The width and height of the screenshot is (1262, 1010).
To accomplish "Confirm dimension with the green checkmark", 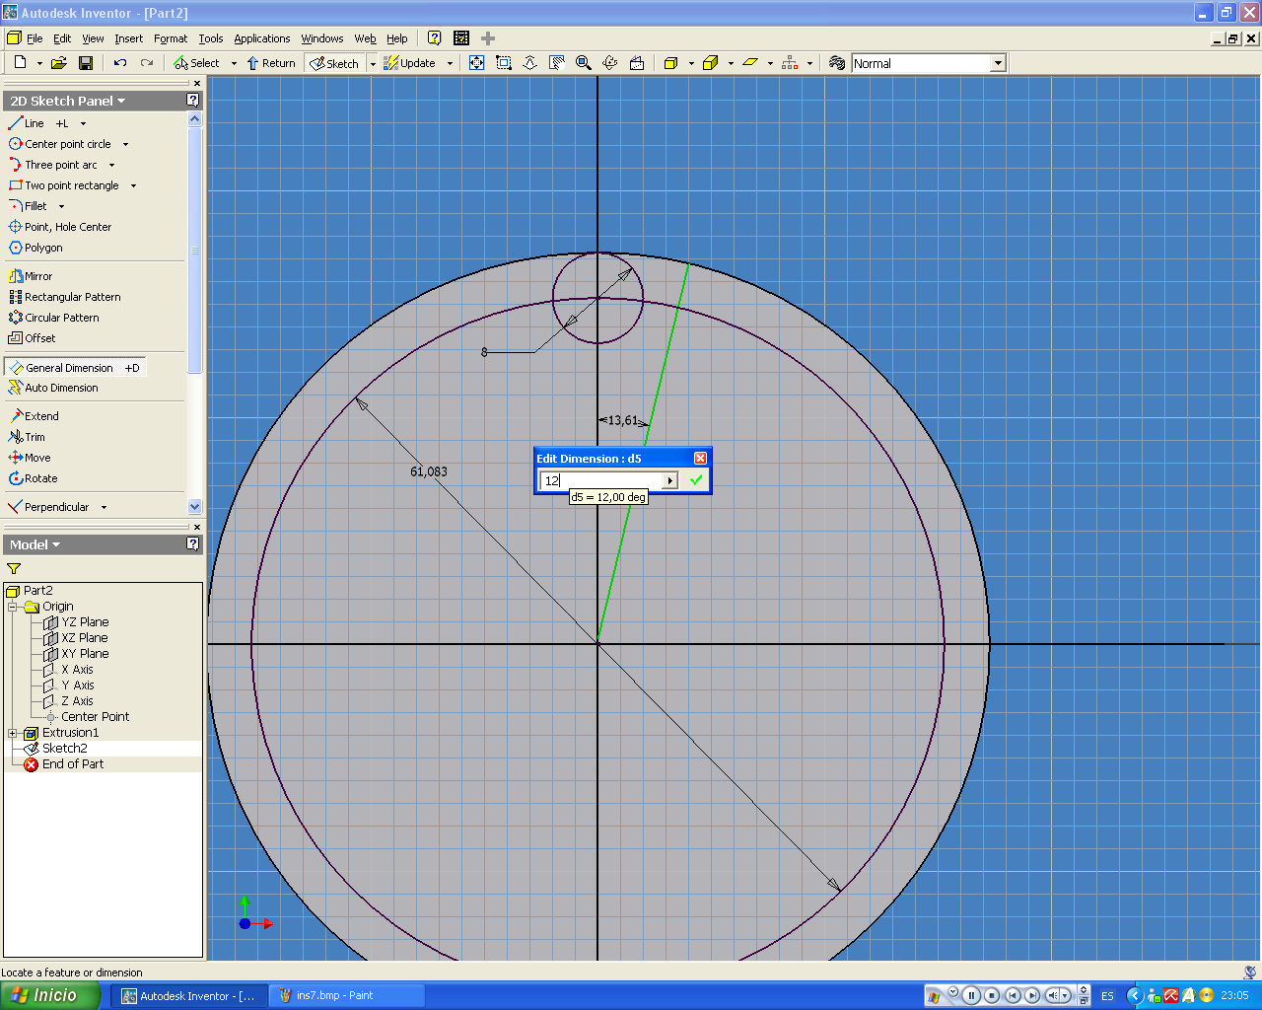I will point(695,479).
